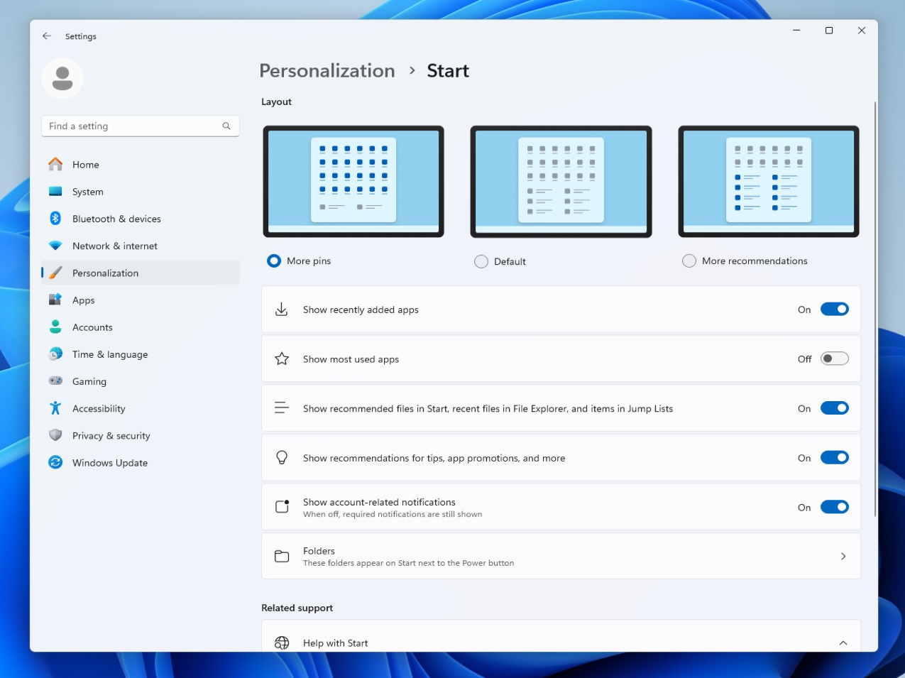
Task: Enable Show most used apps
Action: pos(834,358)
